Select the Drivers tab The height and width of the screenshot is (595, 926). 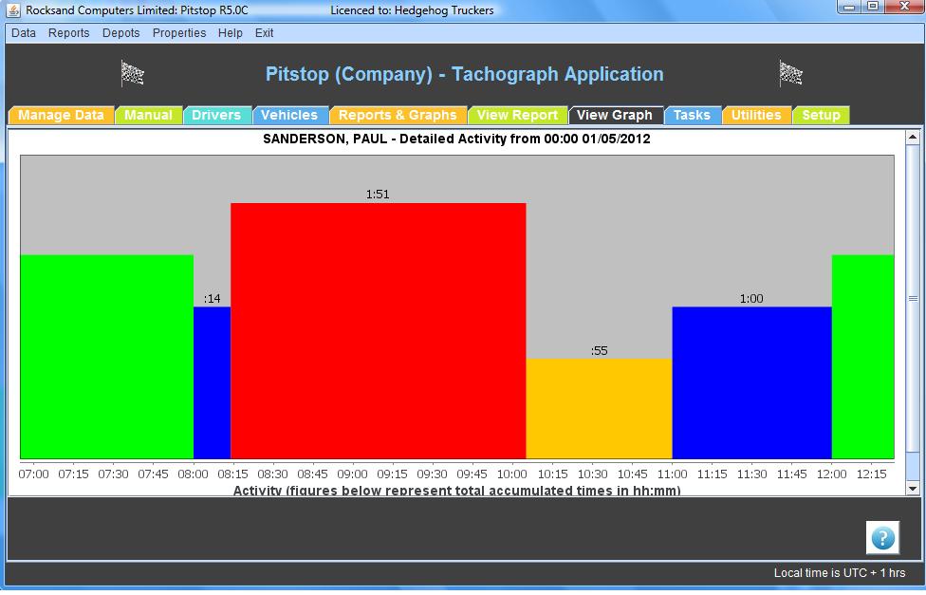[216, 115]
